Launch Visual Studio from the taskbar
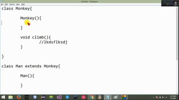The height and width of the screenshot is (100, 179). click(x=59, y=97)
